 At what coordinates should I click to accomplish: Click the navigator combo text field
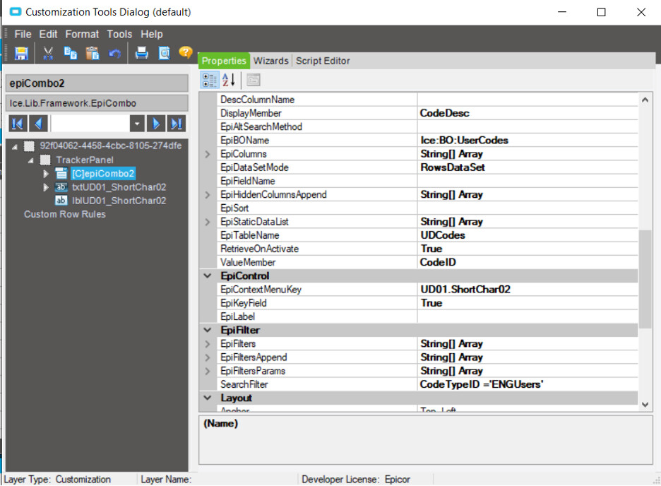90,124
